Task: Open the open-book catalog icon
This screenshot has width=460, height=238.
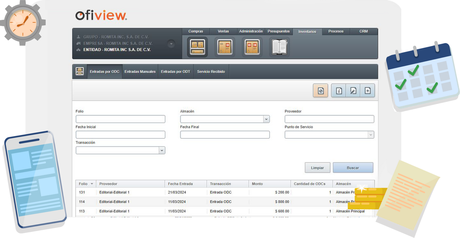Action: coord(279,47)
